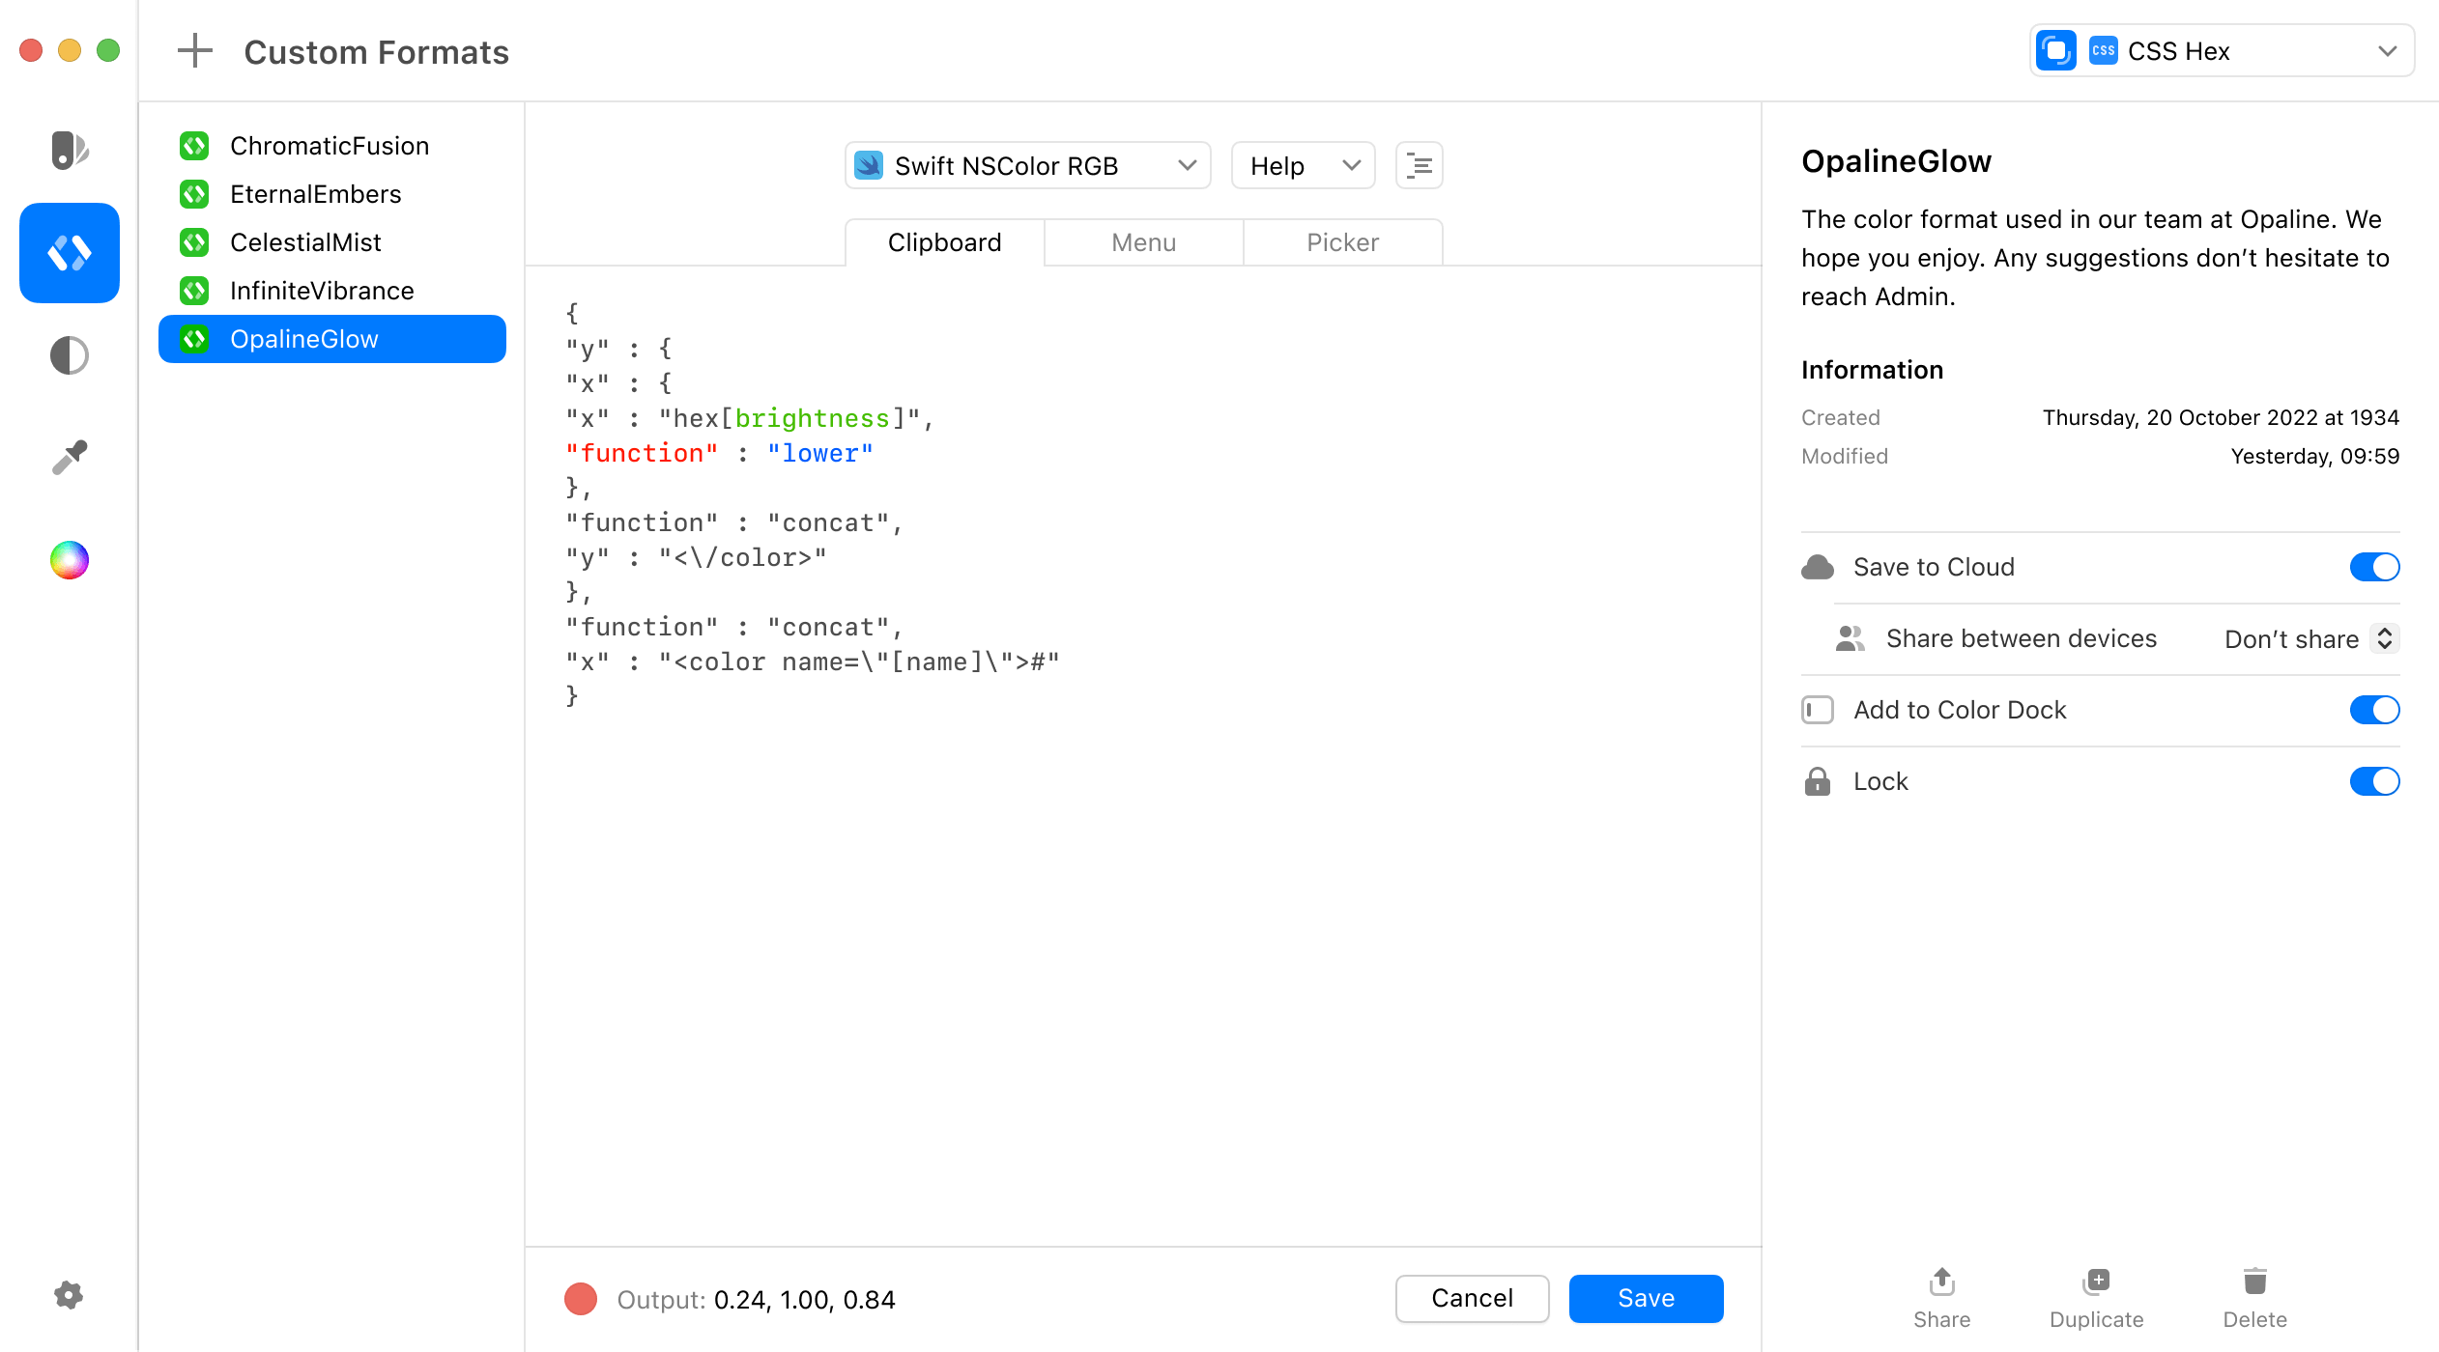Click the InfiniteVibrance format icon
The image size is (2439, 1352).
point(194,291)
